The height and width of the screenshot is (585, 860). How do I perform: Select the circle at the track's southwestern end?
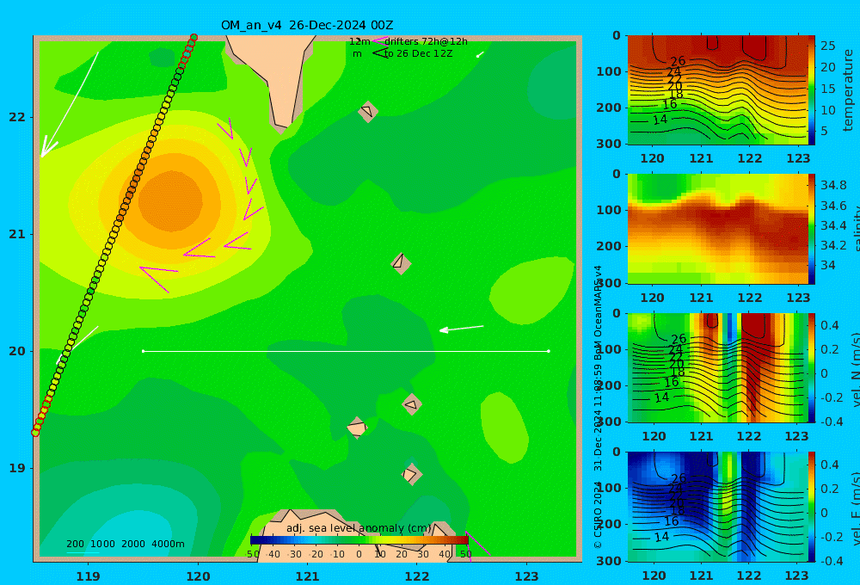click(35, 433)
